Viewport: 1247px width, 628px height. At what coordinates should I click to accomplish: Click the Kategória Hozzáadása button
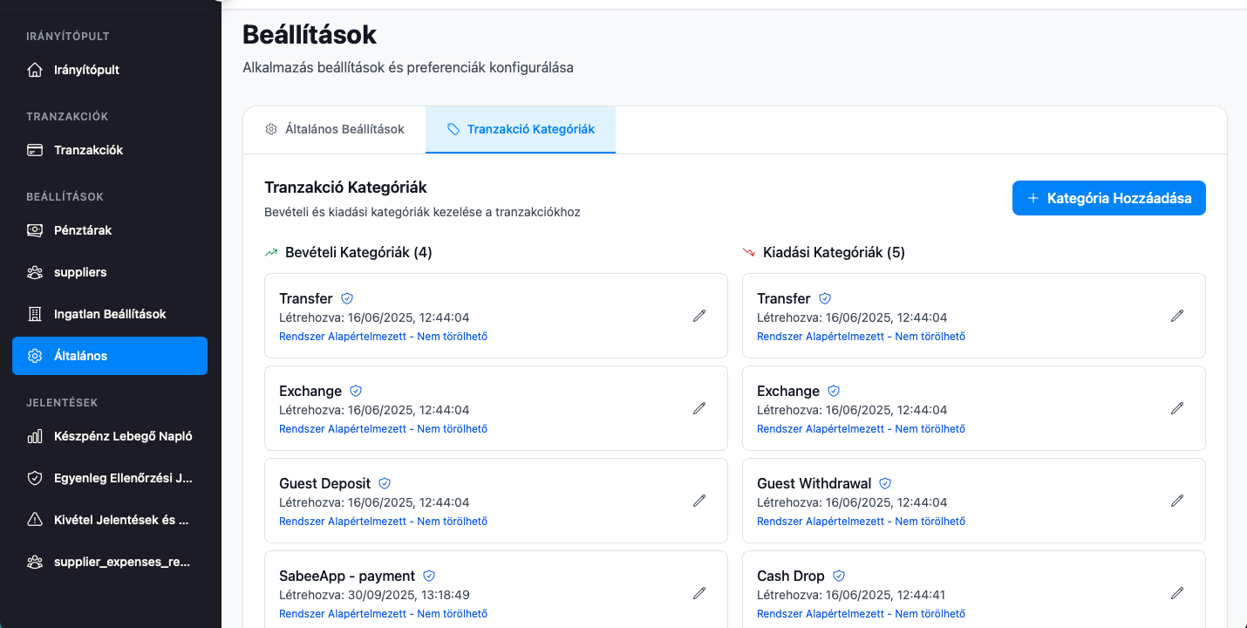pyautogui.click(x=1108, y=198)
